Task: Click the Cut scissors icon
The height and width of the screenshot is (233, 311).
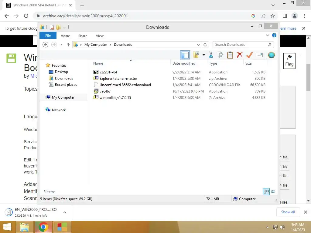Action: tap(211, 55)
